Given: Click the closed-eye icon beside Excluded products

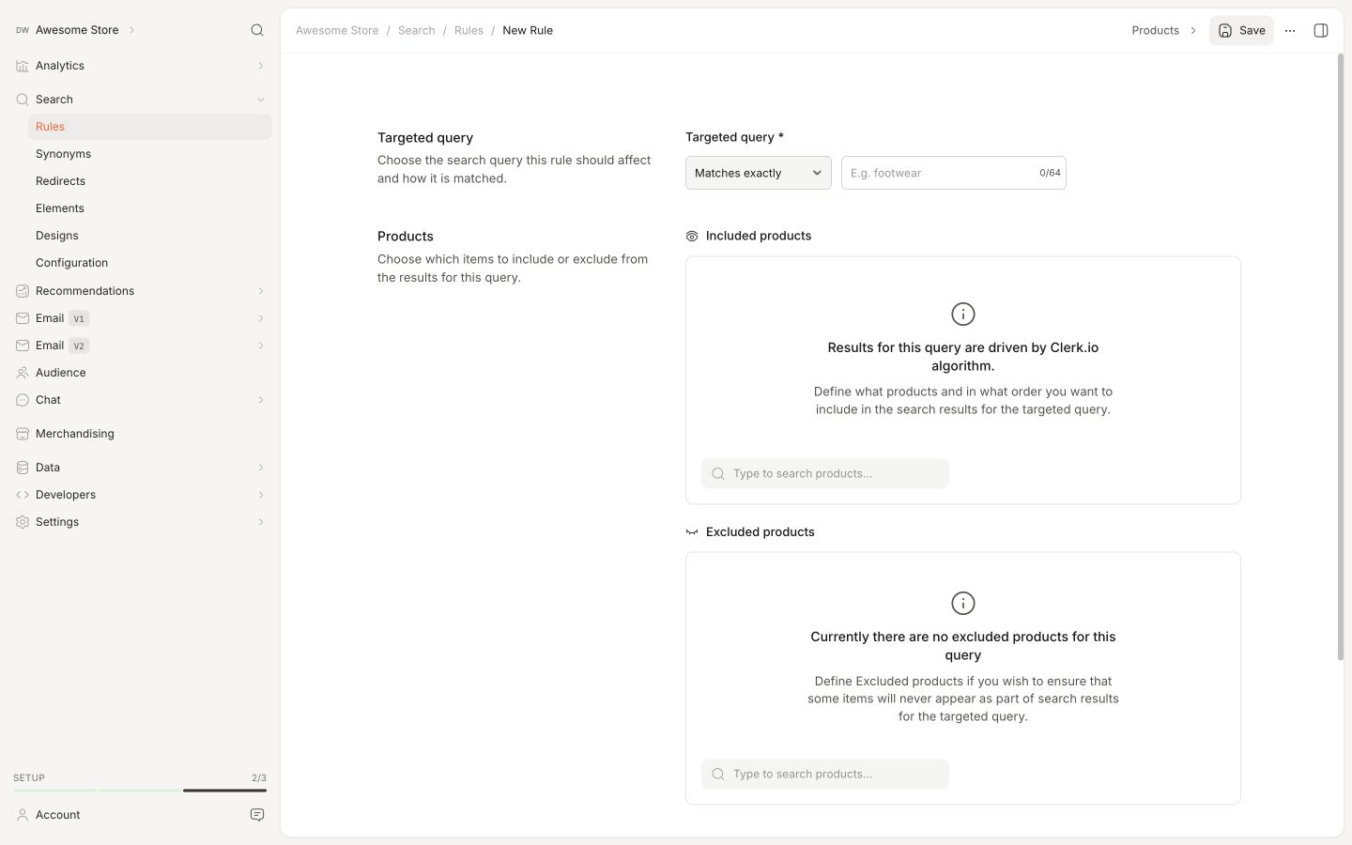Looking at the screenshot, I should click(x=692, y=532).
